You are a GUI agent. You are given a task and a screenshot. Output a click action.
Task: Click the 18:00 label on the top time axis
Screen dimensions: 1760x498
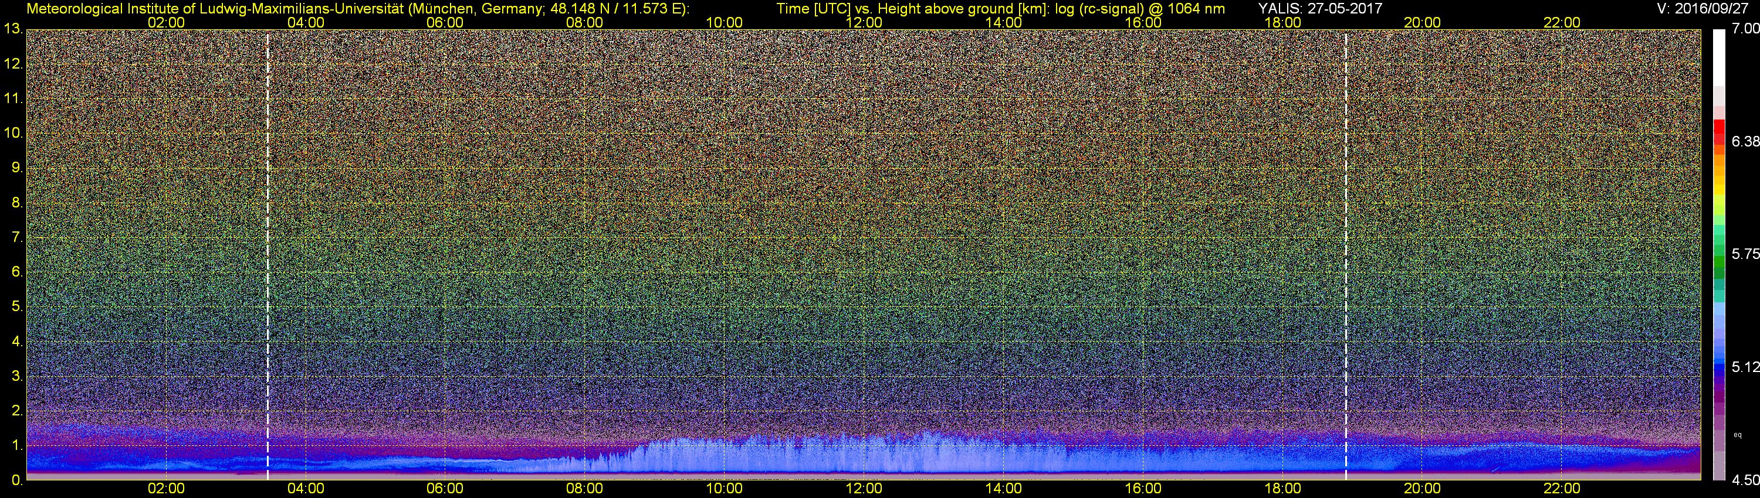[1282, 22]
